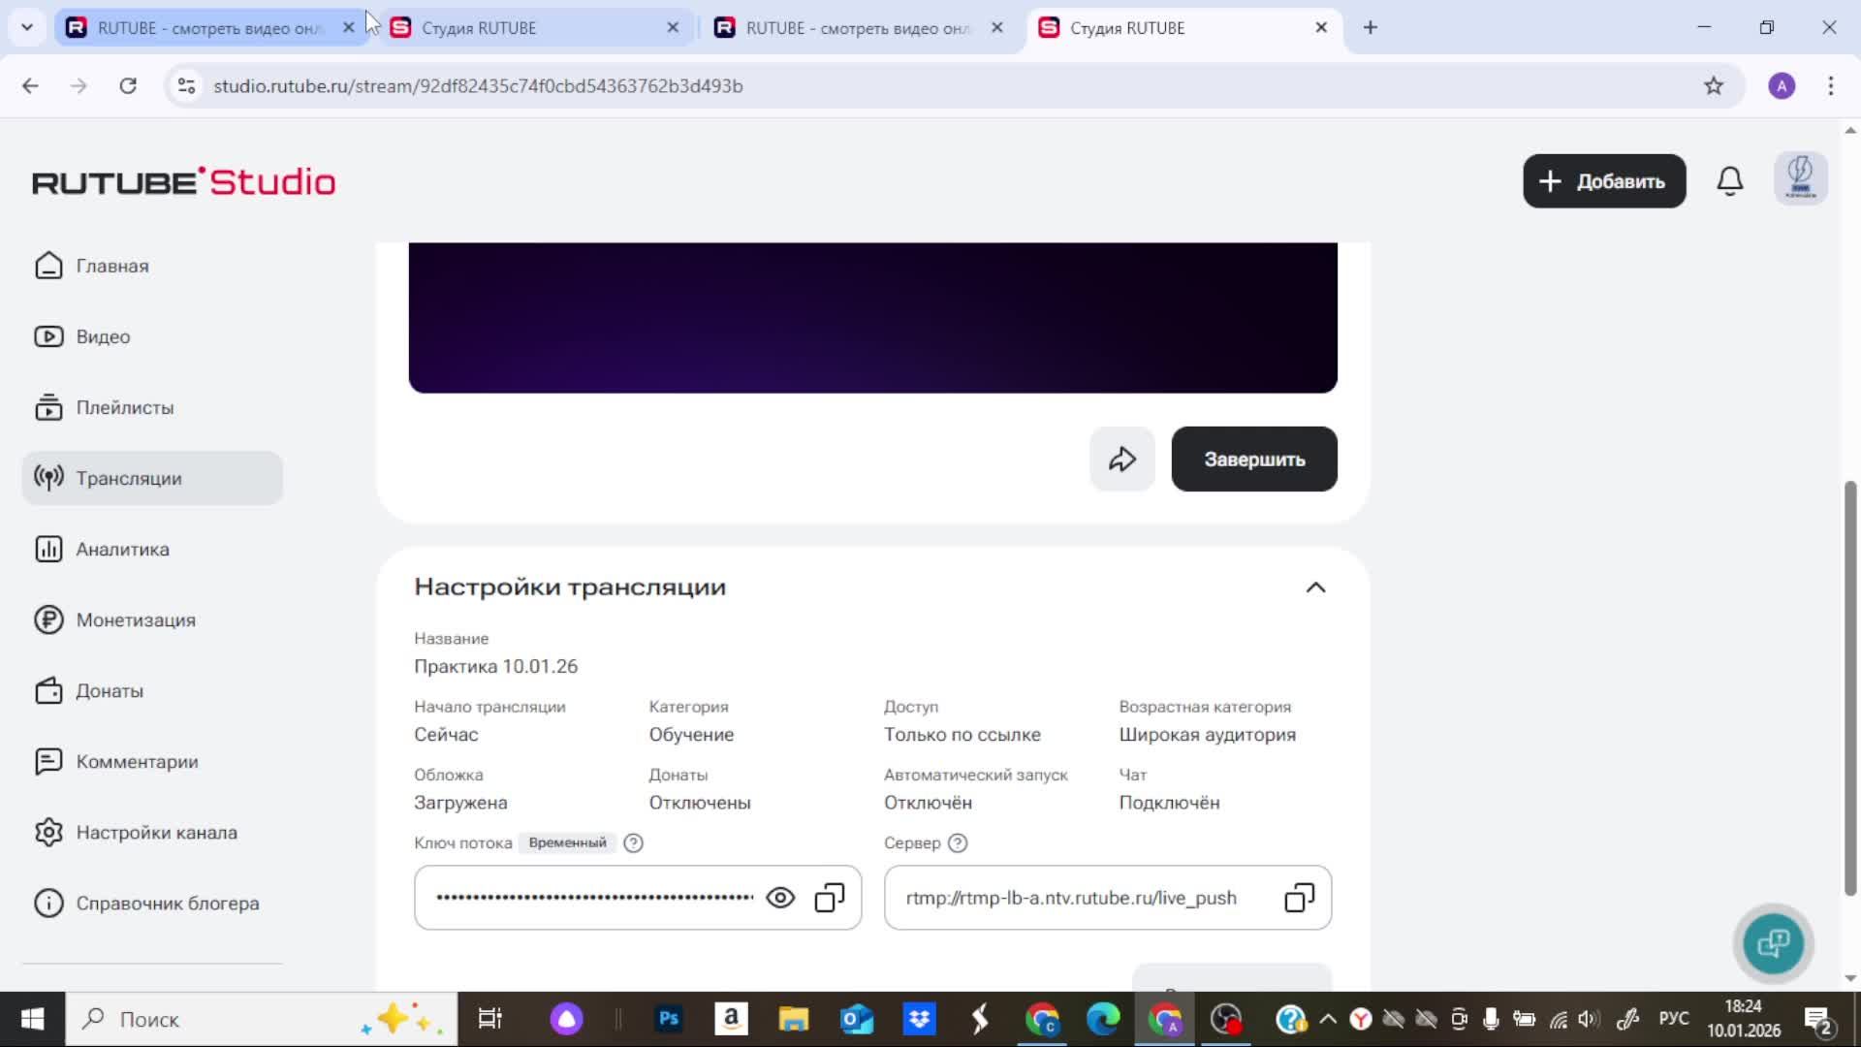Go to Монетизация in the sidebar

(x=136, y=619)
